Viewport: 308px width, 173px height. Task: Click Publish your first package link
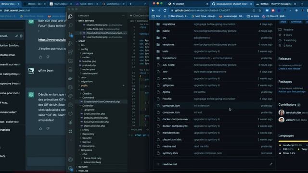[x=292, y=92]
